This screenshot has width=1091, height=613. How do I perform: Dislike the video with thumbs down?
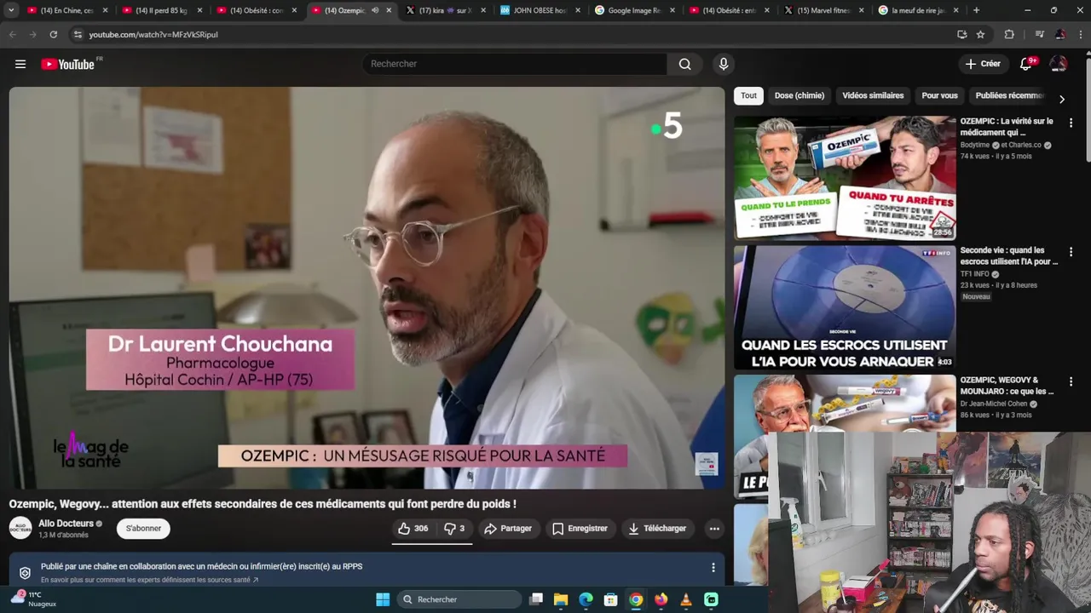click(x=454, y=529)
